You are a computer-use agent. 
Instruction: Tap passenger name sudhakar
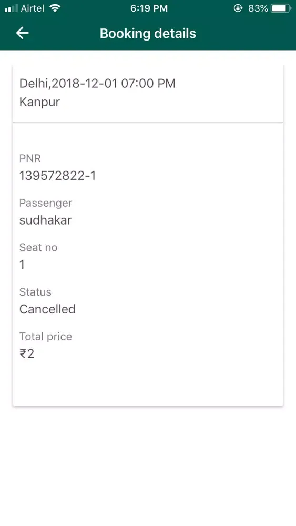[x=46, y=220]
